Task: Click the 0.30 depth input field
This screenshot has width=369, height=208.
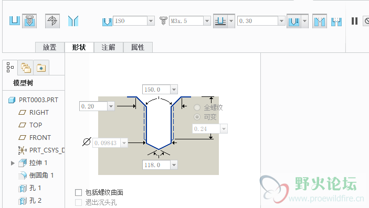Action: pos(258,21)
